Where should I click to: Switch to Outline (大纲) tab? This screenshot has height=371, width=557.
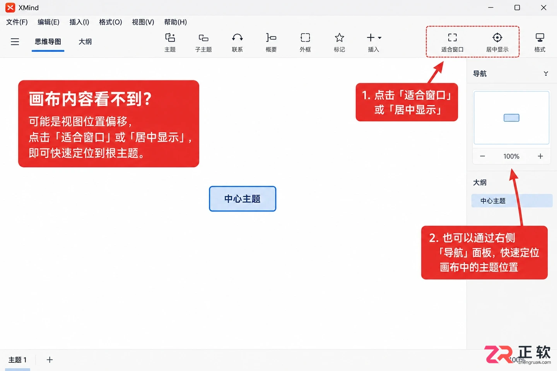click(85, 42)
